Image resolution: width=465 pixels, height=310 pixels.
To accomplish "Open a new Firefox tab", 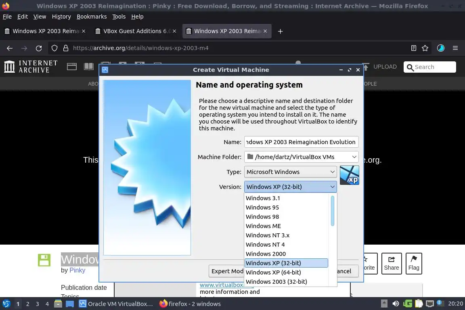I will click(x=280, y=31).
